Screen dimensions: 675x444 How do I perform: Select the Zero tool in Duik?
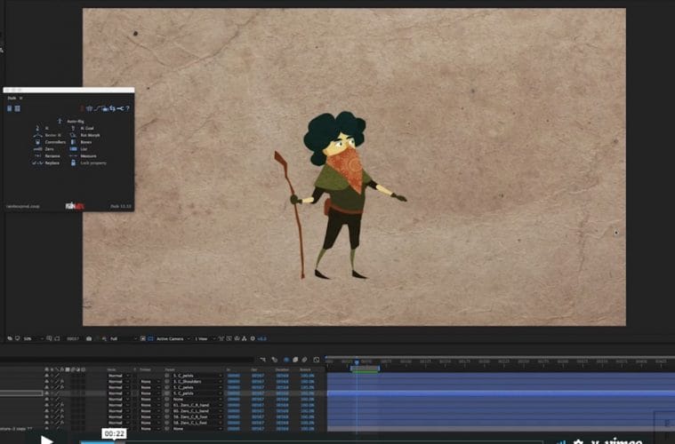[x=41, y=149]
